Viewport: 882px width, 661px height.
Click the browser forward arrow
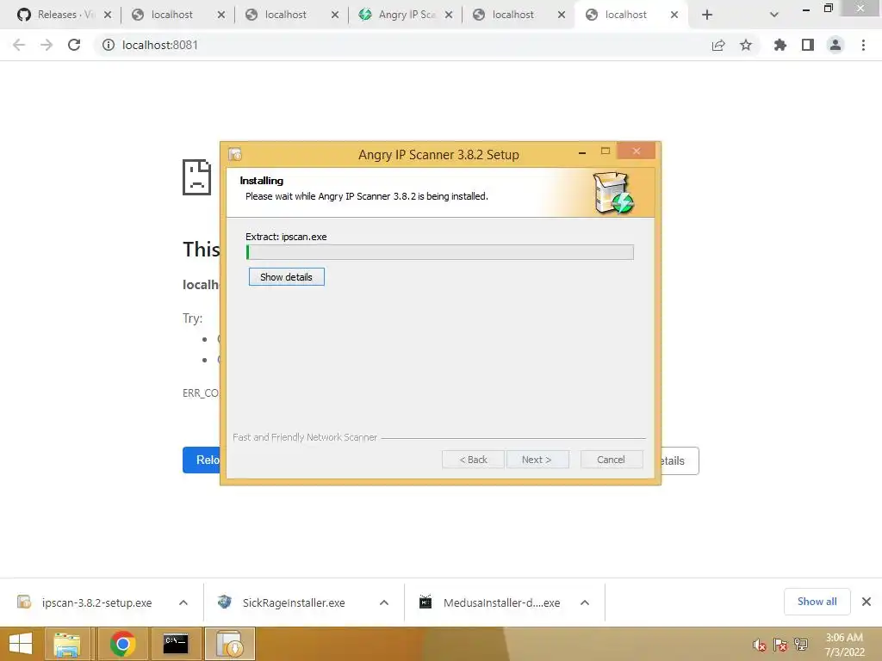47,45
